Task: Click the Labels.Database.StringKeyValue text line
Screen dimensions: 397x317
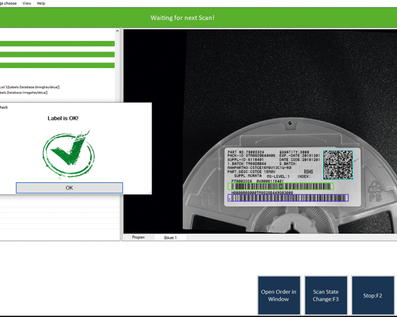Action: (30, 87)
